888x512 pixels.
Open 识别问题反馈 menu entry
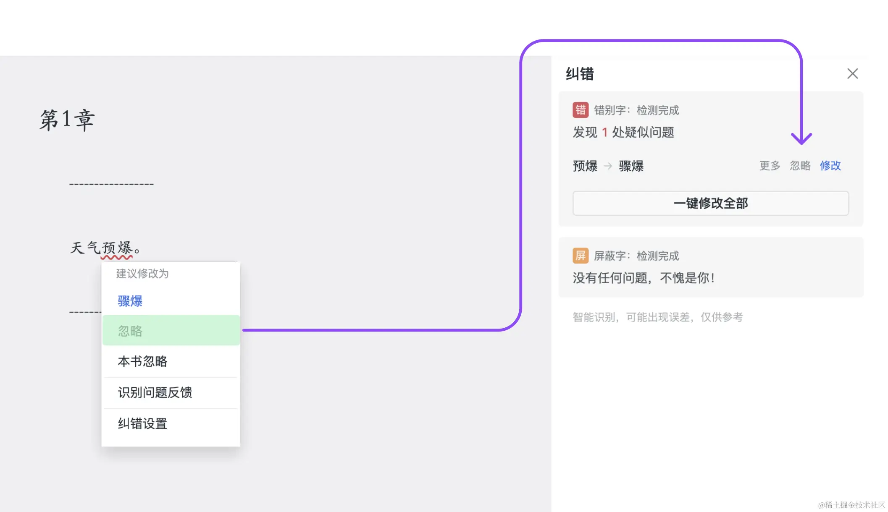(x=171, y=392)
